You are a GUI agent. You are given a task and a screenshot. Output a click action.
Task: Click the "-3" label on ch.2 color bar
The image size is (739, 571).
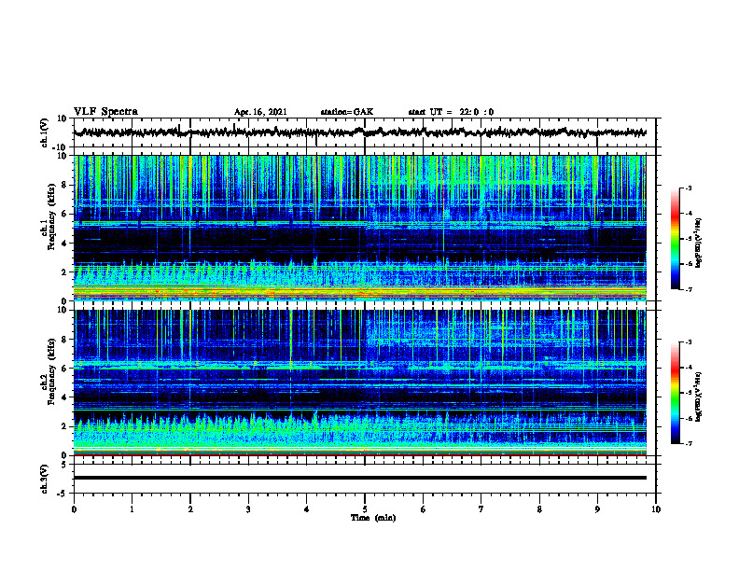tap(689, 342)
